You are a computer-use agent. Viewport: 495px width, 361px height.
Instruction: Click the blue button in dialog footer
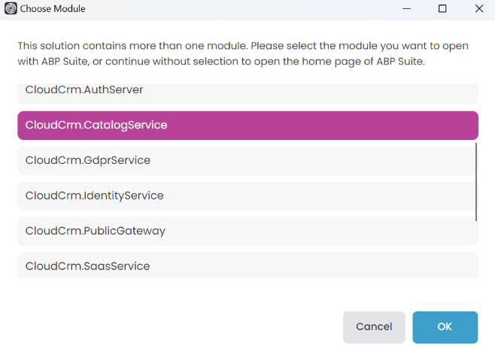(x=445, y=327)
